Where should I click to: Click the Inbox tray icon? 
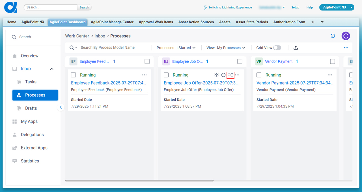click(14, 69)
